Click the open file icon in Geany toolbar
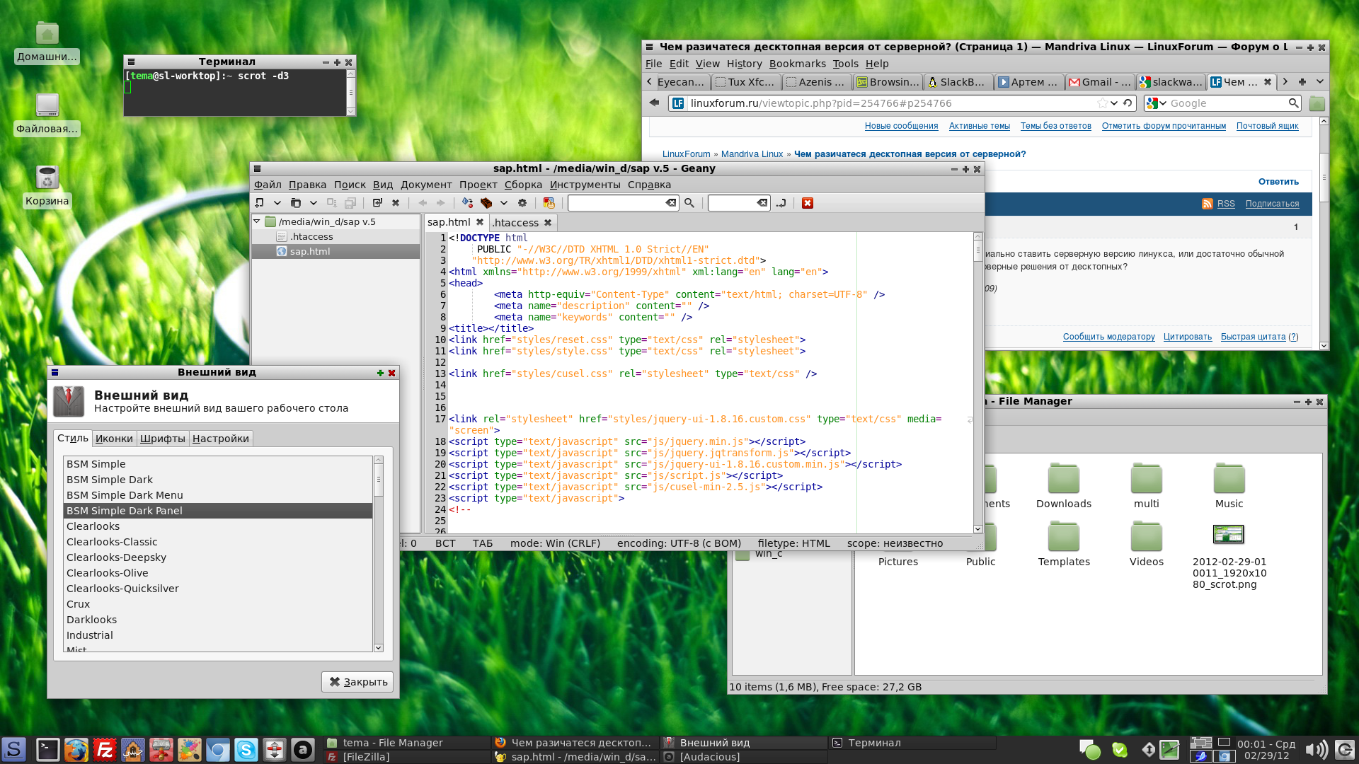Screen dimensions: 1359x764 click(296, 203)
